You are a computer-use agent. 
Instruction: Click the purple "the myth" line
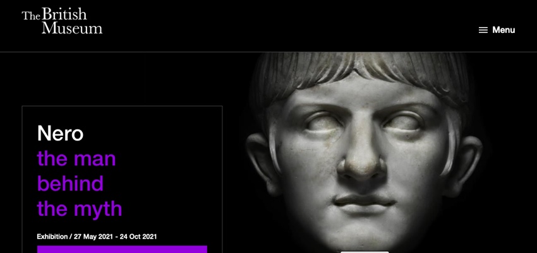(80, 209)
